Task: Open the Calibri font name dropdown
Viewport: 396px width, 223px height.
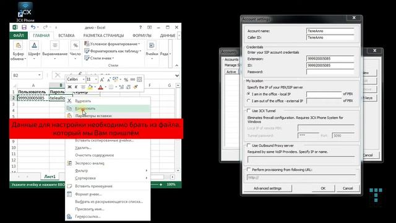Action: [84, 80]
